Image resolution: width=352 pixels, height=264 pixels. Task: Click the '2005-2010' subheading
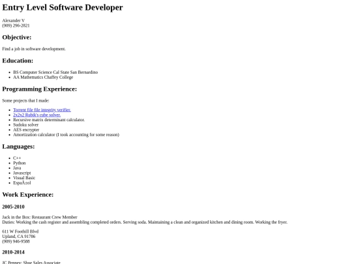coord(13,207)
